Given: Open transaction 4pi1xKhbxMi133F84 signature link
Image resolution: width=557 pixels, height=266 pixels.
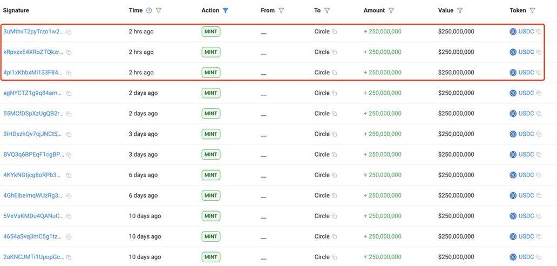Looking at the screenshot, I should [33, 73].
